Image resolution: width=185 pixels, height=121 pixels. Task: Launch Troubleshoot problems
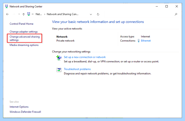click(x=77, y=69)
